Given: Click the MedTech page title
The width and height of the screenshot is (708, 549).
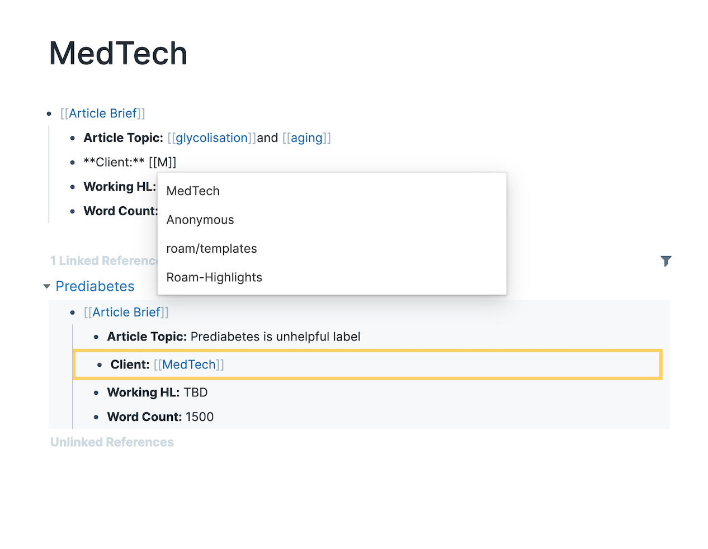Looking at the screenshot, I should coord(118,54).
